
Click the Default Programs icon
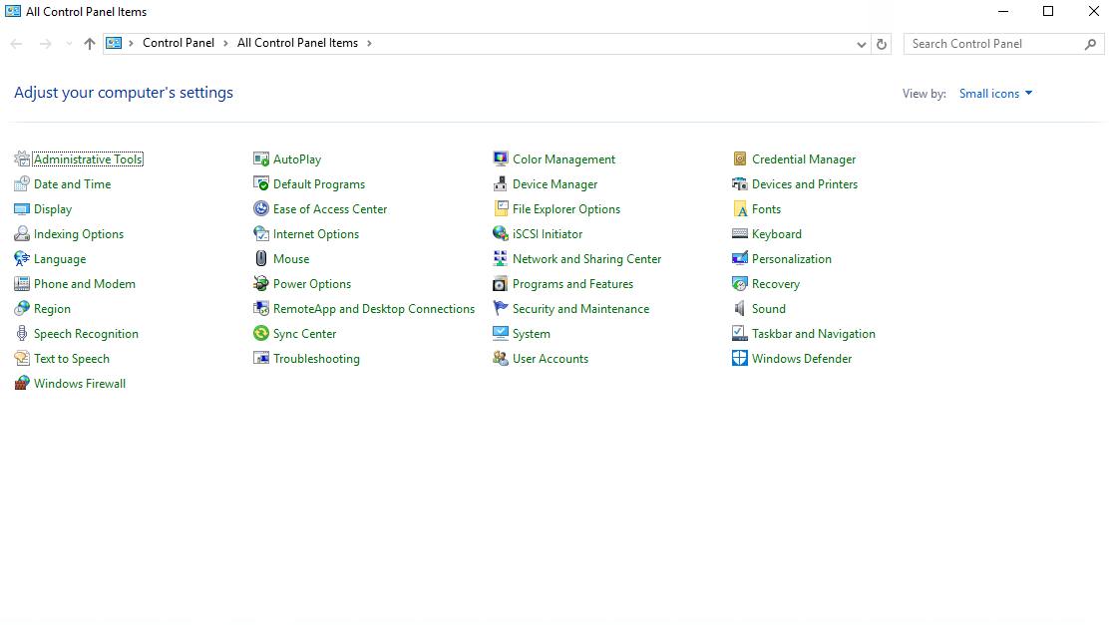[x=261, y=184]
